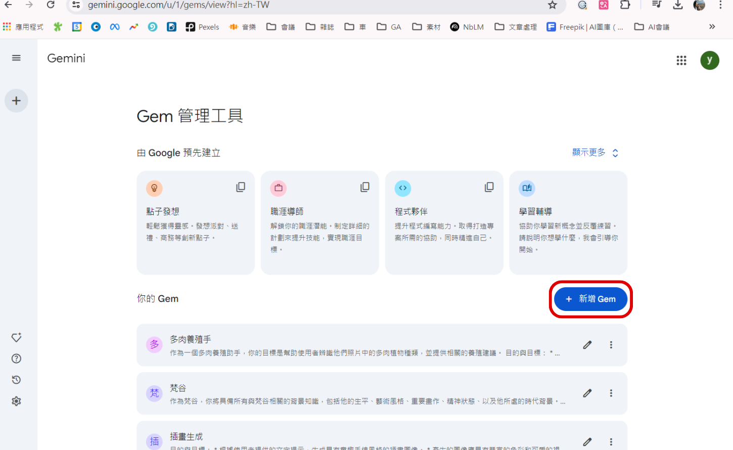Open the green clover bookmark icon
Viewport: 733px width, 450px height.
pos(58,27)
